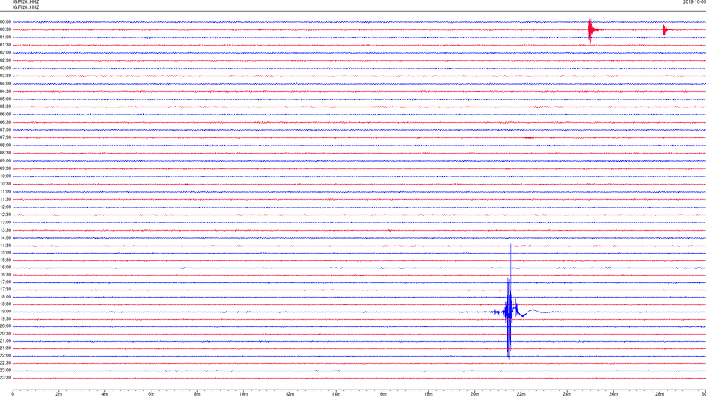
Task: Select the 21:00 time label
Action: click(x=5, y=340)
